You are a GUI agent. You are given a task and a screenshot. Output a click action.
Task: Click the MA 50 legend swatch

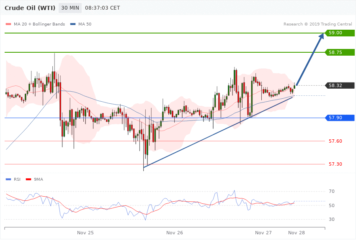(73, 24)
